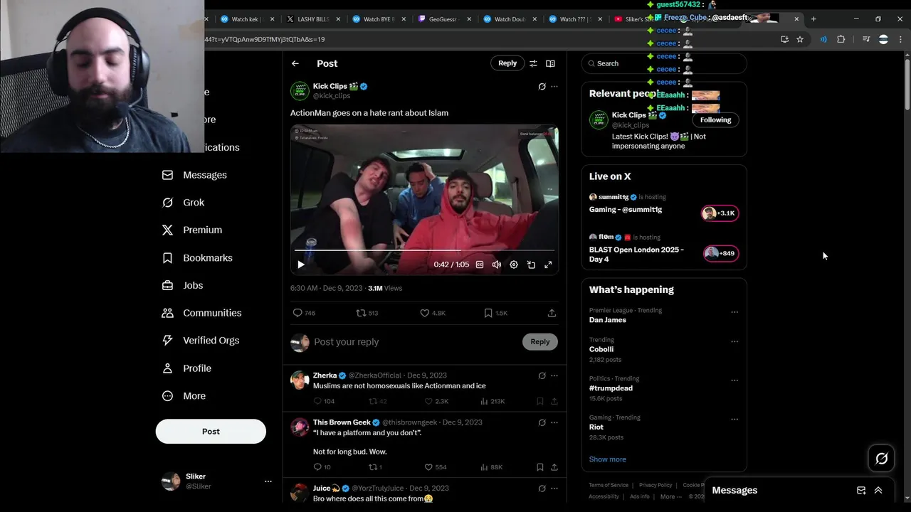Screen dimensions: 911x512
Task: Click Reply button in Post header
Action: 507,63
